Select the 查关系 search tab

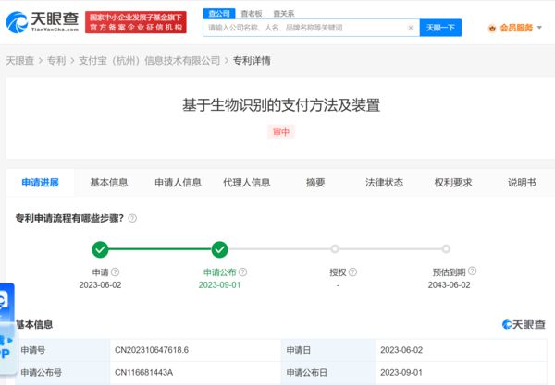pyautogui.click(x=284, y=14)
